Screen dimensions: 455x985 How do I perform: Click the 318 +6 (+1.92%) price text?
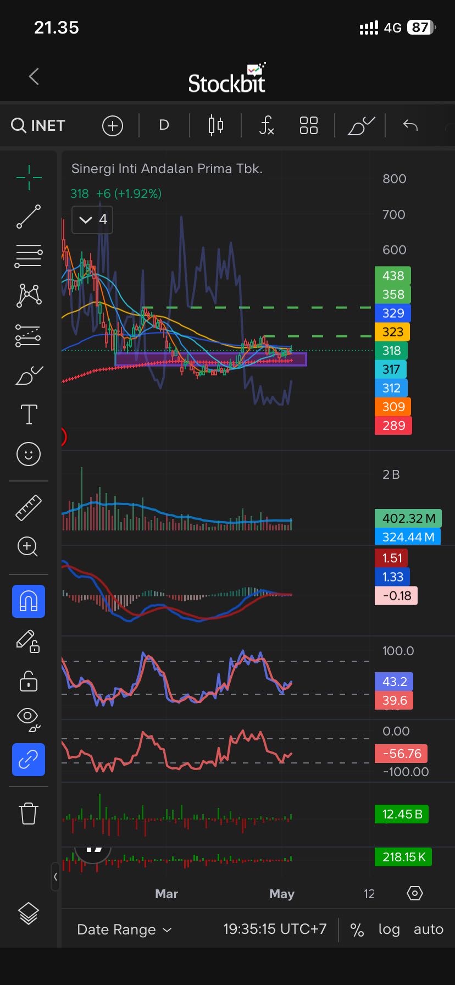point(116,193)
